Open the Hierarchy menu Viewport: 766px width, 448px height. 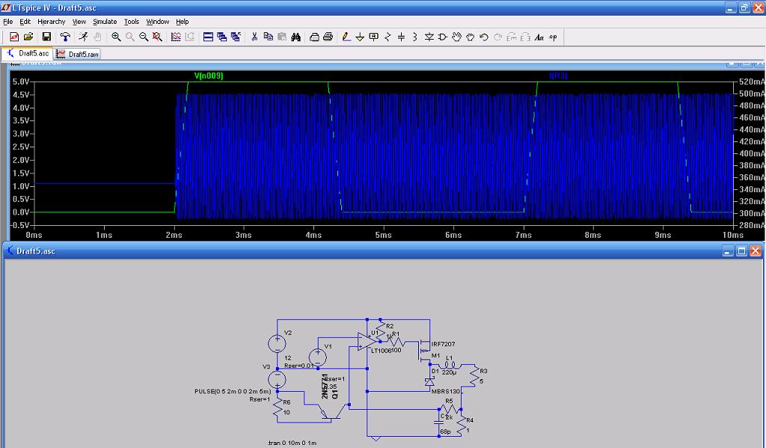tap(52, 22)
